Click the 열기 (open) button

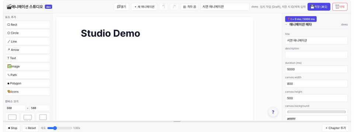point(121,7)
